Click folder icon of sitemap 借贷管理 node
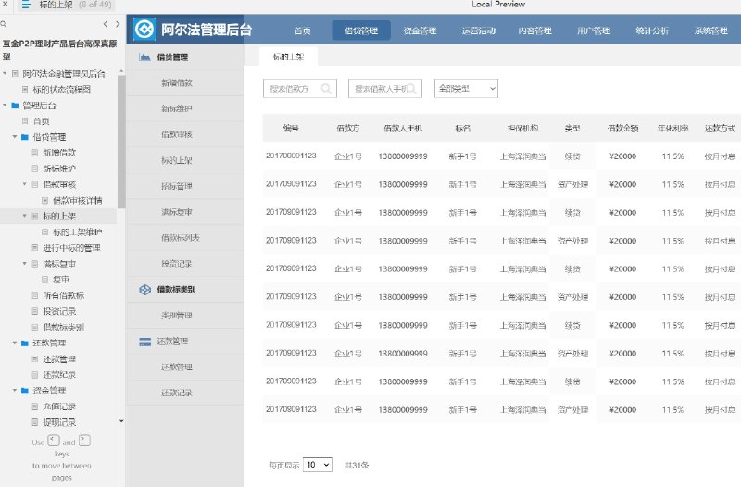This screenshot has height=487, width=741. [25, 137]
